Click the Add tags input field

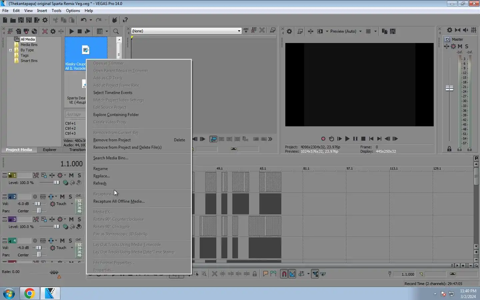coord(76,114)
